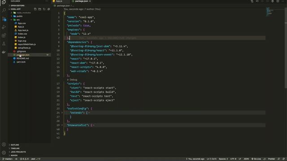Viewport: 287px width, 161px height.
Task: Place cursor on the "react-scripts start" value
Action: pyautogui.click(x=100, y=88)
